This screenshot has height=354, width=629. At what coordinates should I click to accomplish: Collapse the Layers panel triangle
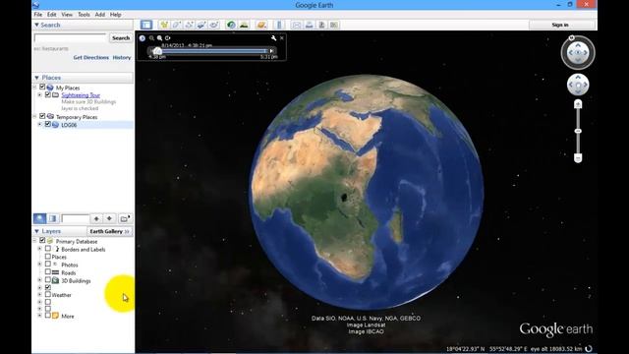point(36,231)
